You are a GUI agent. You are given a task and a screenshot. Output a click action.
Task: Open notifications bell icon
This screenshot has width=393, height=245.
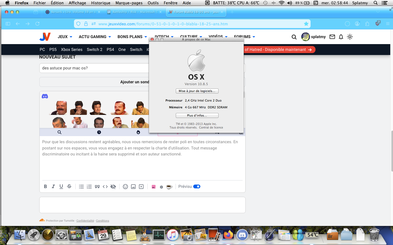coord(341,37)
